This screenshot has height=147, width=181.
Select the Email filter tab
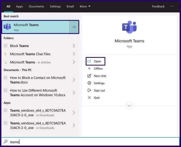click(70, 6)
